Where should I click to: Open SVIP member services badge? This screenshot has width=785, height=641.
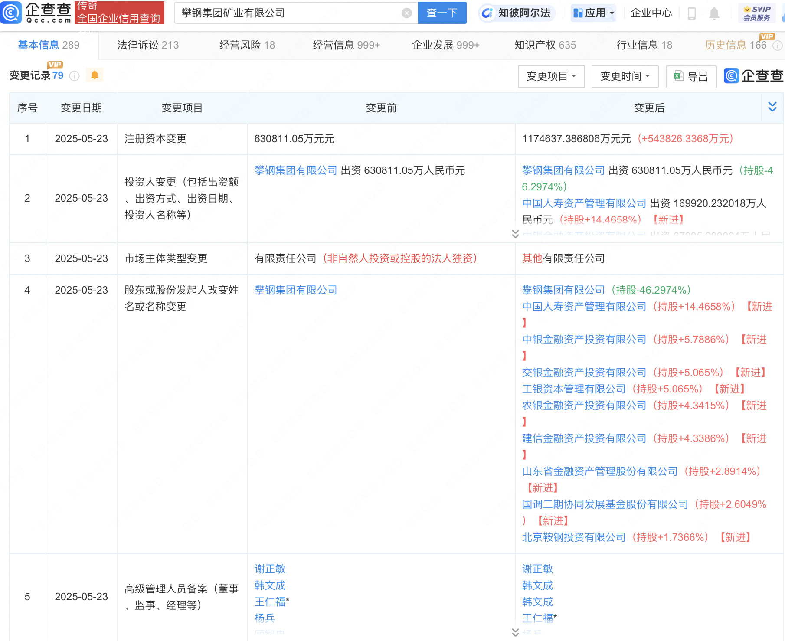pyautogui.click(x=757, y=13)
